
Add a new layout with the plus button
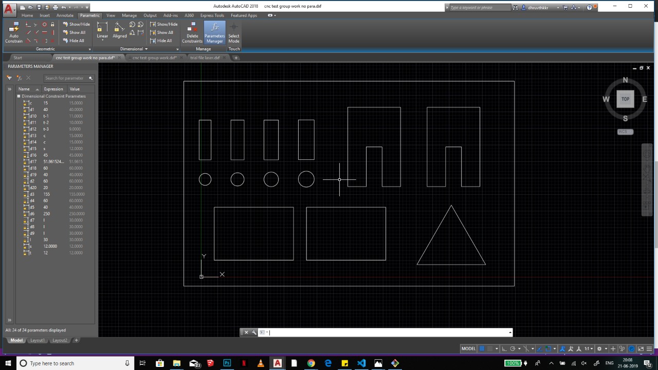coord(76,340)
